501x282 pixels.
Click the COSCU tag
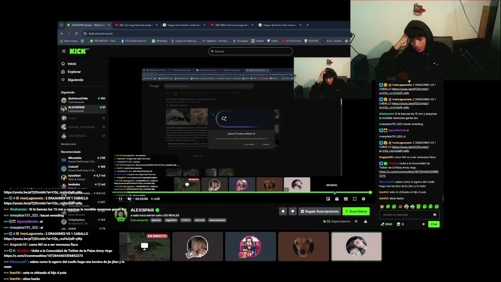(186, 220)
